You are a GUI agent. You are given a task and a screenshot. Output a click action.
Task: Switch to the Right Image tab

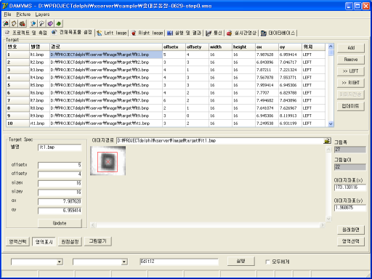pos(147,33)
